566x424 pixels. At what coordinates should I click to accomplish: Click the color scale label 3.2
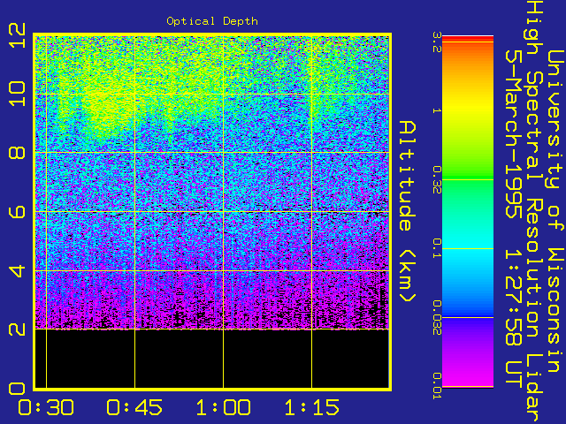(x=437, y=42)
